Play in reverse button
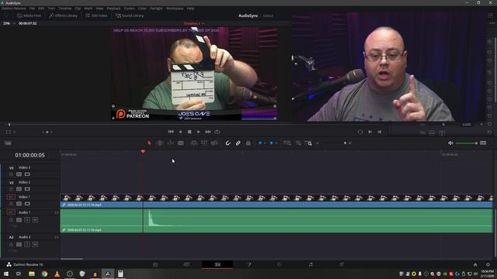This screenshot has height=279, width=497. [x=180, y=132]
